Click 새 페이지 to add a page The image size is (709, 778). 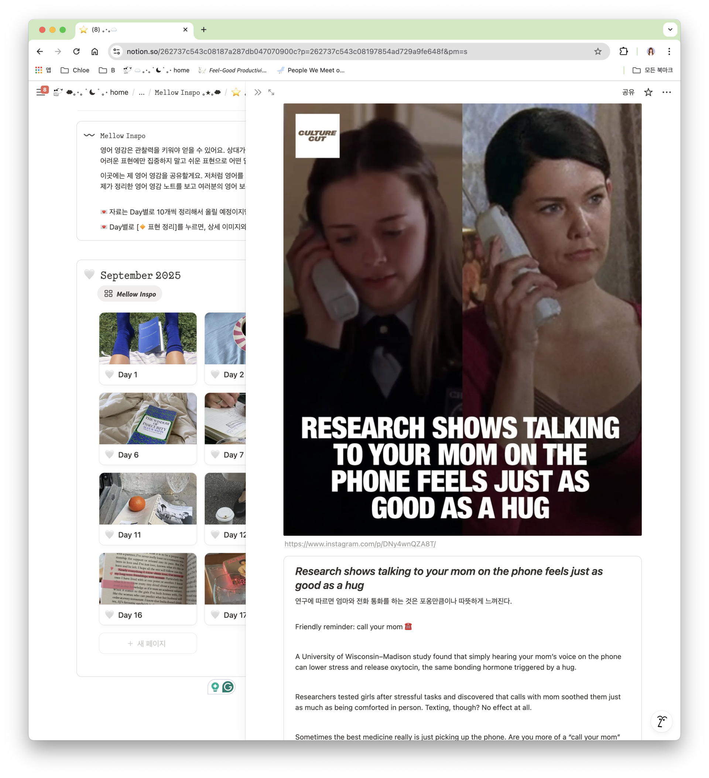(148, 643)
